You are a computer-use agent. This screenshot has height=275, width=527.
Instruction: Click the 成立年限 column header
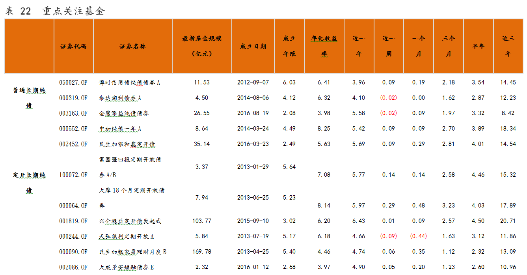tap(289, 46)
